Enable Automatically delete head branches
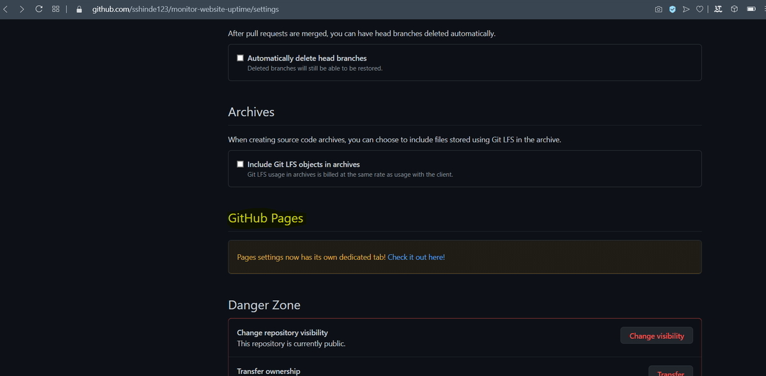The image size is (766, 376). click(x=240, y=57)
